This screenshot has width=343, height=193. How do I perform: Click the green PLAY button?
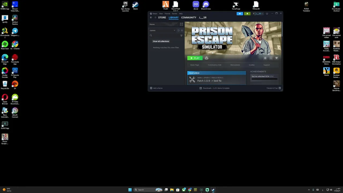195,58
